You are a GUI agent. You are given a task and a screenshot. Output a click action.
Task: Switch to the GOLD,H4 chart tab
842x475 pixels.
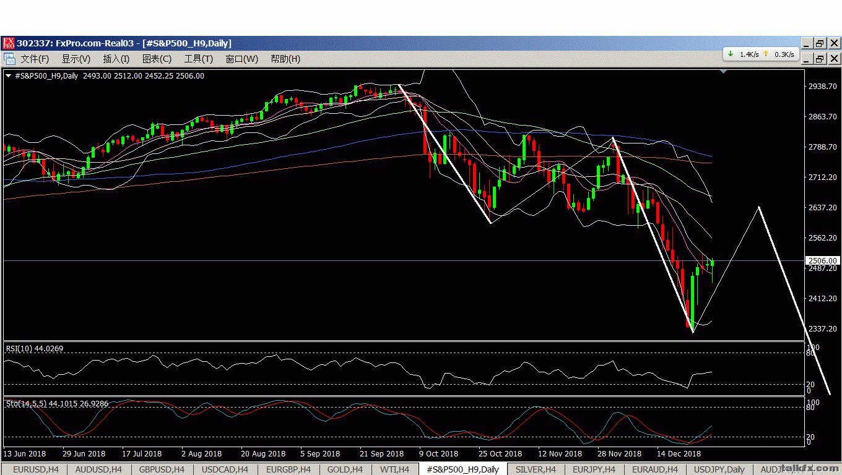(345, 469)
